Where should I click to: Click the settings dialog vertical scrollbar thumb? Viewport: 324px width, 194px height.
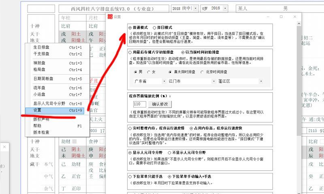pyautogui.click(x=299, y=81)
